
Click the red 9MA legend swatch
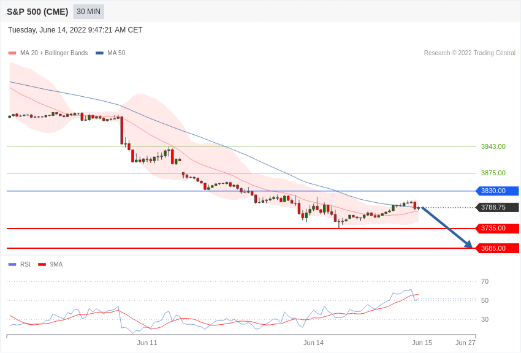coord(42,264)
